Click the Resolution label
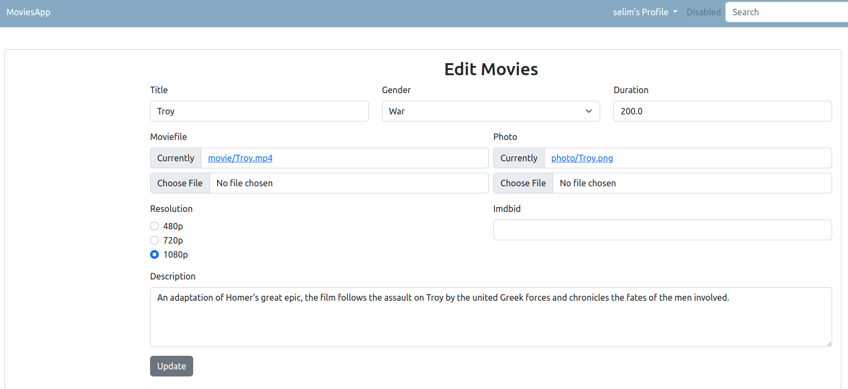 tap(171, 209)
